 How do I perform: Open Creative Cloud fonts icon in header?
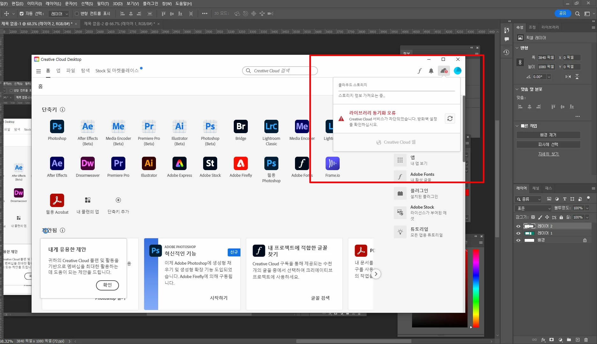[x=420, y=71]
